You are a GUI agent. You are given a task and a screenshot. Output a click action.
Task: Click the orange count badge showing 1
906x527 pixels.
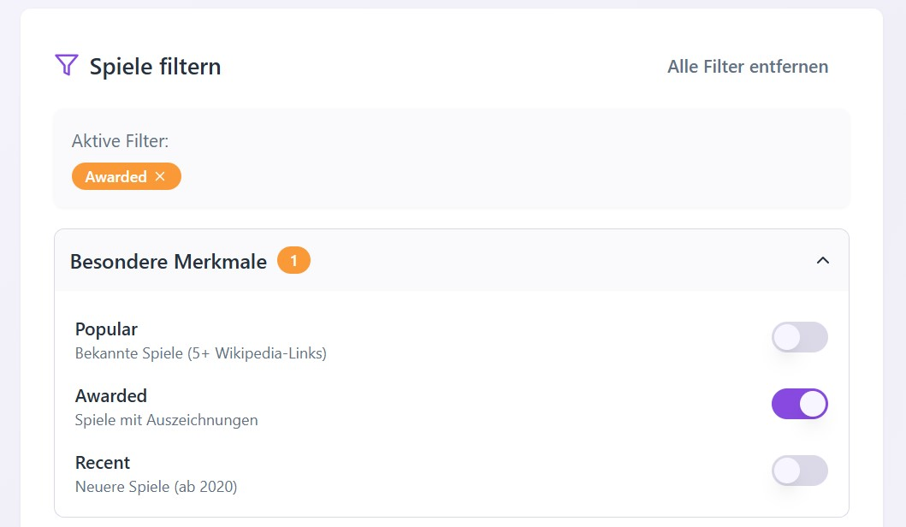click(x=293, y=261)
